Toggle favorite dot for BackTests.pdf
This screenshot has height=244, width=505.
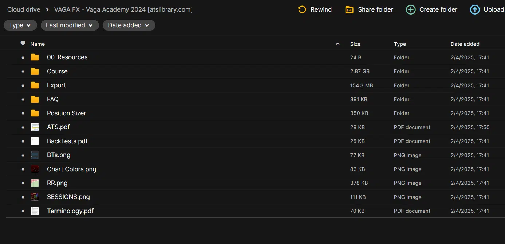point(23,141)
